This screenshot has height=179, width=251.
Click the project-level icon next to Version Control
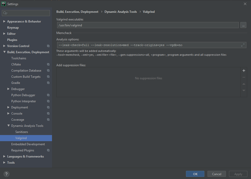[x=48, y=46]
